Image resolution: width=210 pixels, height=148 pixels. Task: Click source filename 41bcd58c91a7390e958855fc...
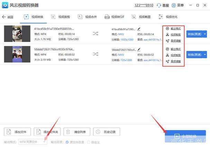[54, 29]
